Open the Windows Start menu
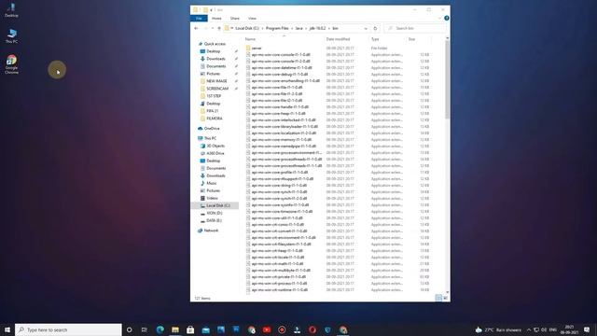The height and width of the screenshot is (336, 597). click(x=7, y=329)
